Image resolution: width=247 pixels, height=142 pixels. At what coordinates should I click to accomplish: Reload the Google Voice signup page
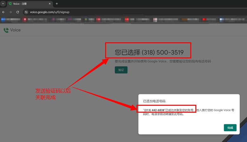click(18, 12)
